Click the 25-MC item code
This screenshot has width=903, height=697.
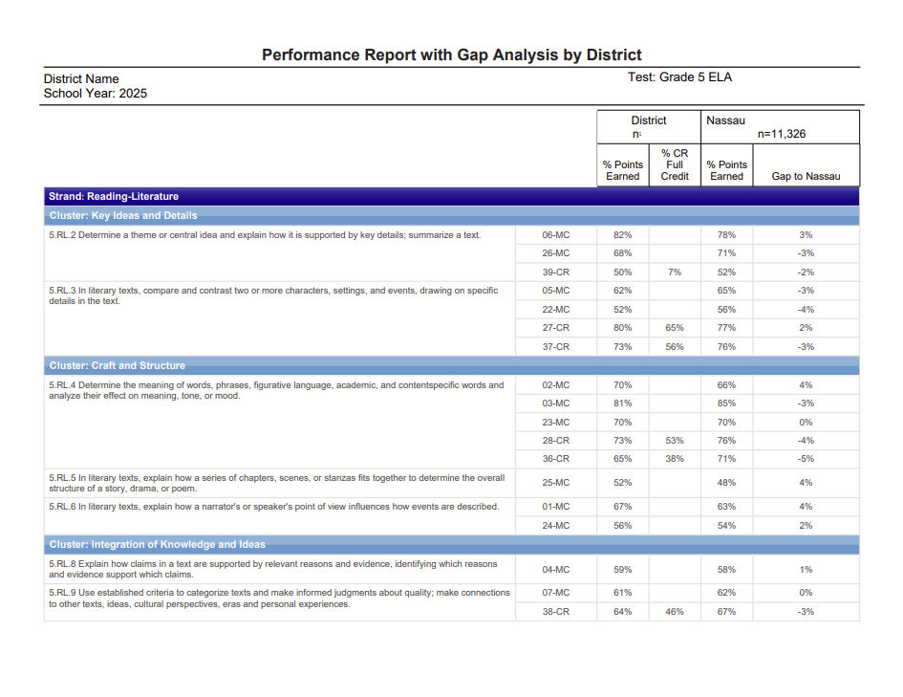click(x=556, y=483)
